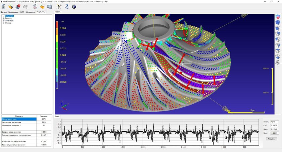Select the isometric view cube icon
The height and width of the screenshot is (152, 282).
tap(278, 17)
